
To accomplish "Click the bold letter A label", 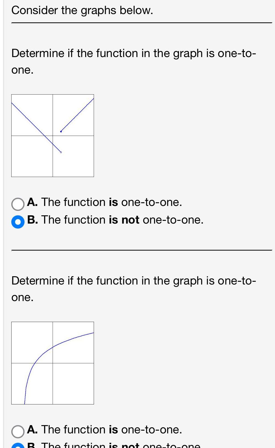I will click(x=33, y=203).
